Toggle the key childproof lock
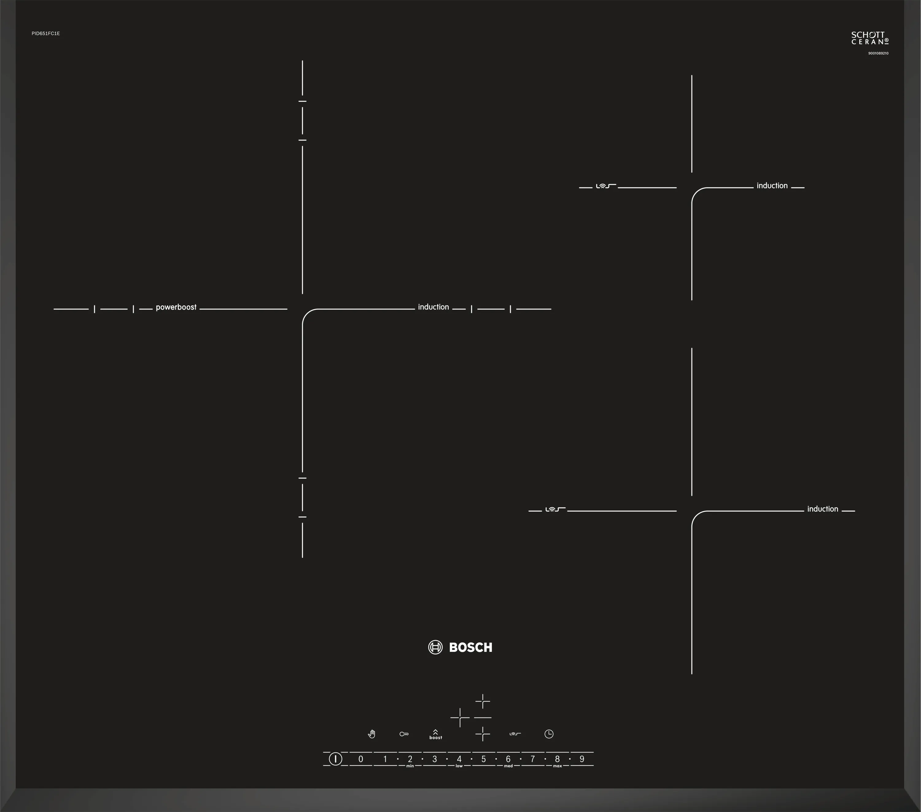 point(404,734)
